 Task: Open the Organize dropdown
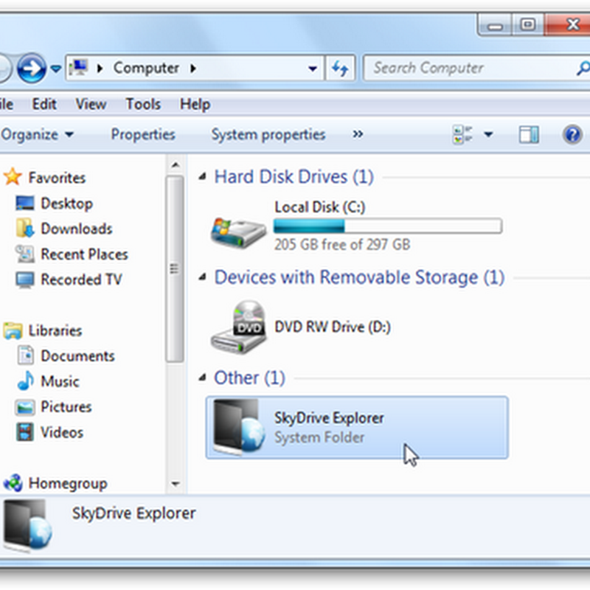click(37, 134)
